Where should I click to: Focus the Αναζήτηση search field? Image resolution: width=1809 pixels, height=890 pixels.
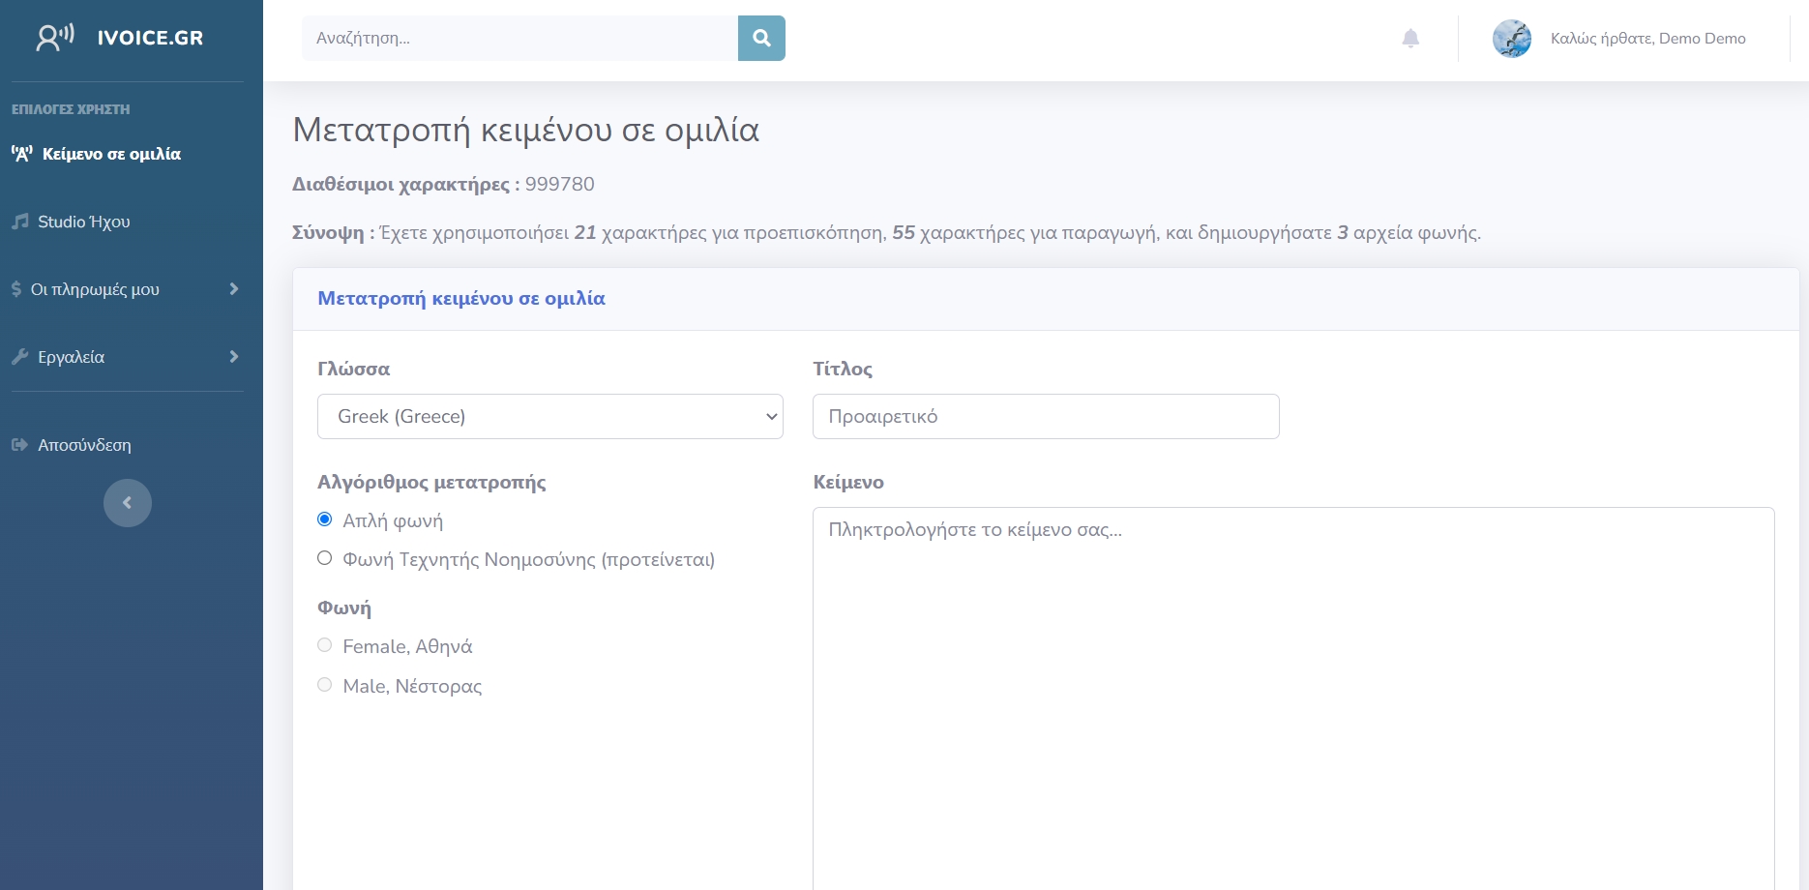coord(520,38)
